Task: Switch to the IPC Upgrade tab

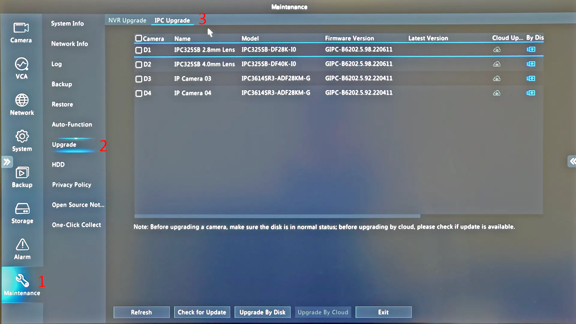Action: (x=172, y=20)
